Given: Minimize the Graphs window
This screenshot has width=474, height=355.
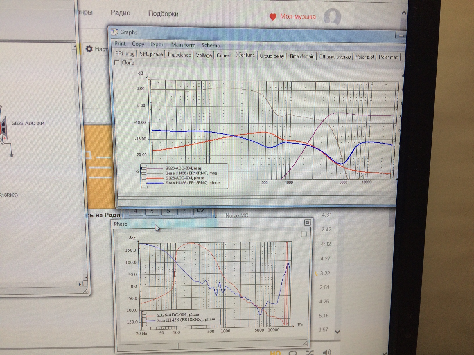Looking at the screenshot, I should tap(401, 35).
